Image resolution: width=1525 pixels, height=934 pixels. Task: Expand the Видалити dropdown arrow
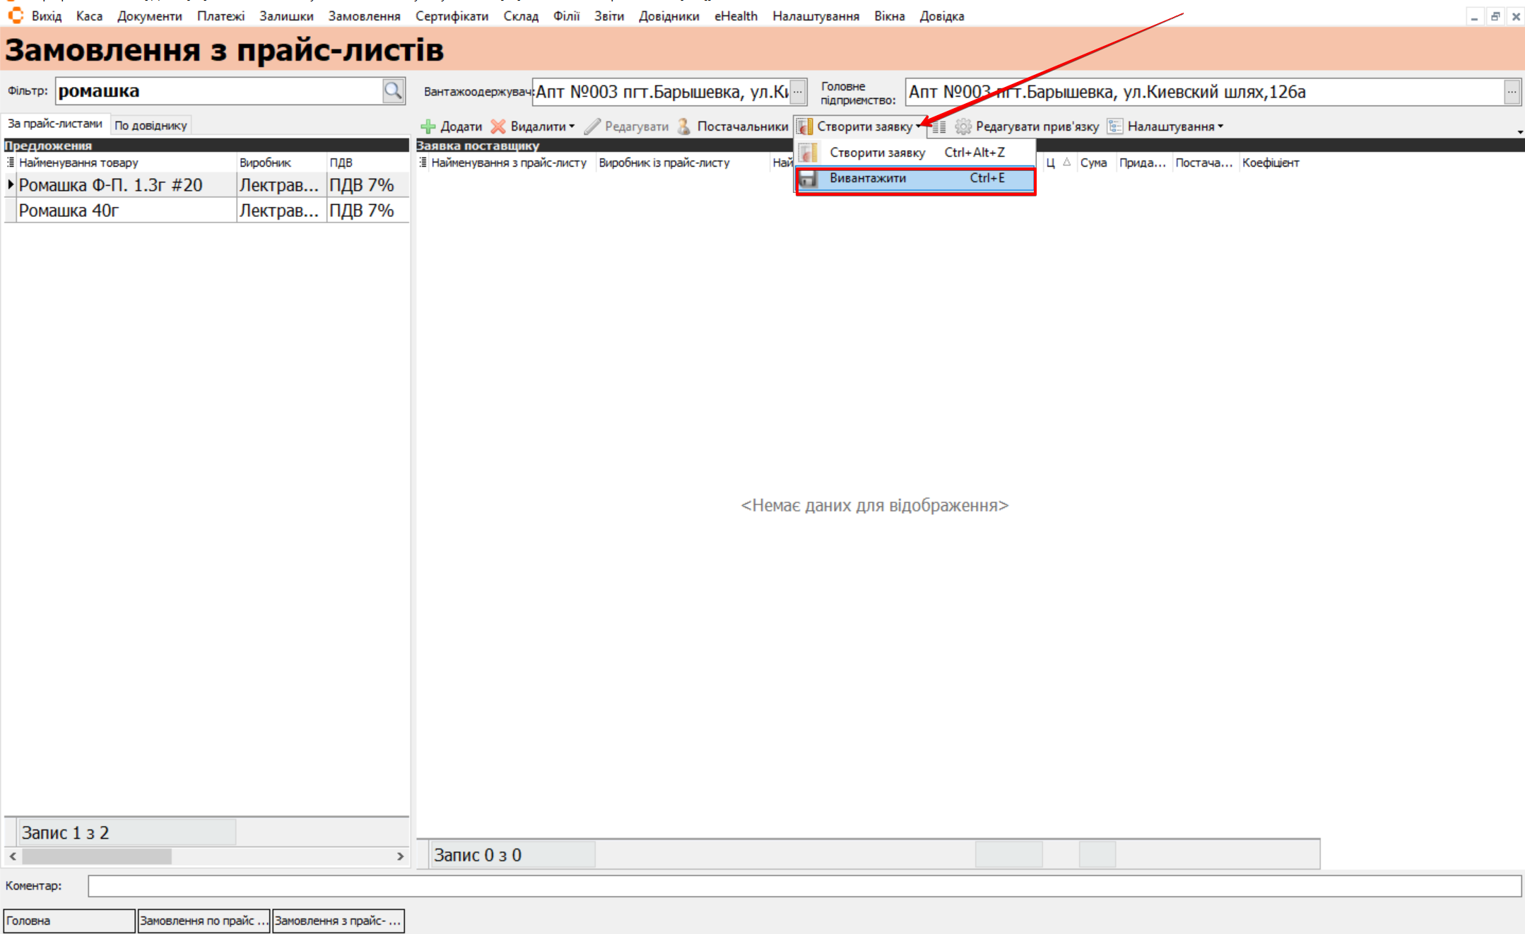(572, 126)
